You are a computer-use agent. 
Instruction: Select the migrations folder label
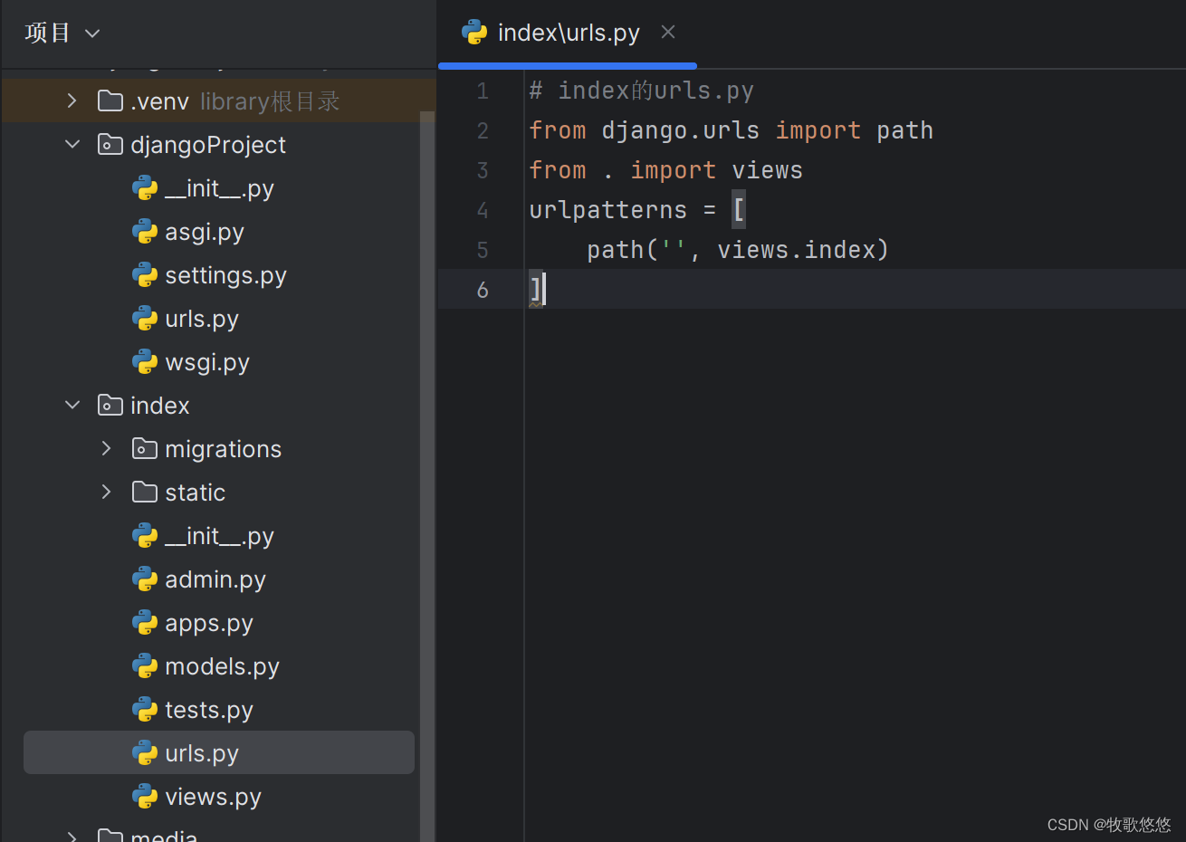tap(223, 449)
